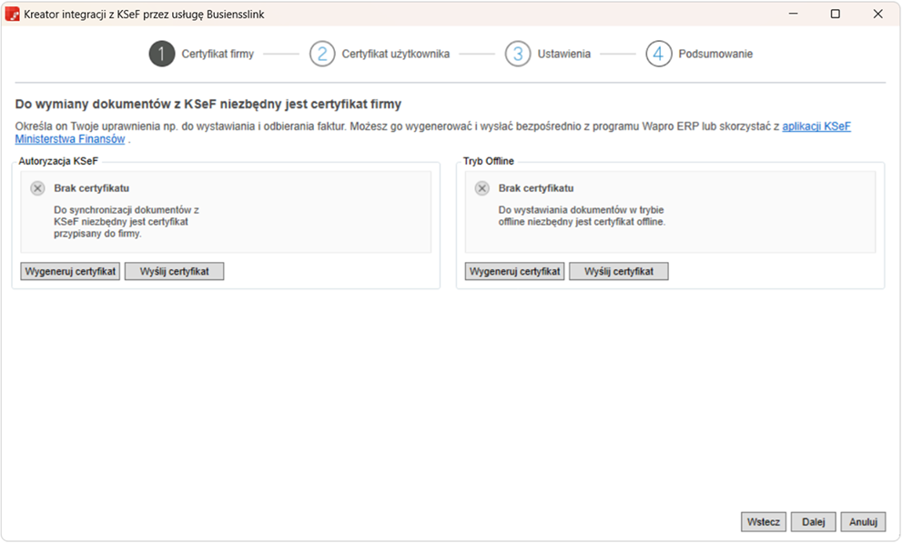Maximize the Kreator integracji window
Viewport: 902px width, 543px height.
[x=836, y=15]
